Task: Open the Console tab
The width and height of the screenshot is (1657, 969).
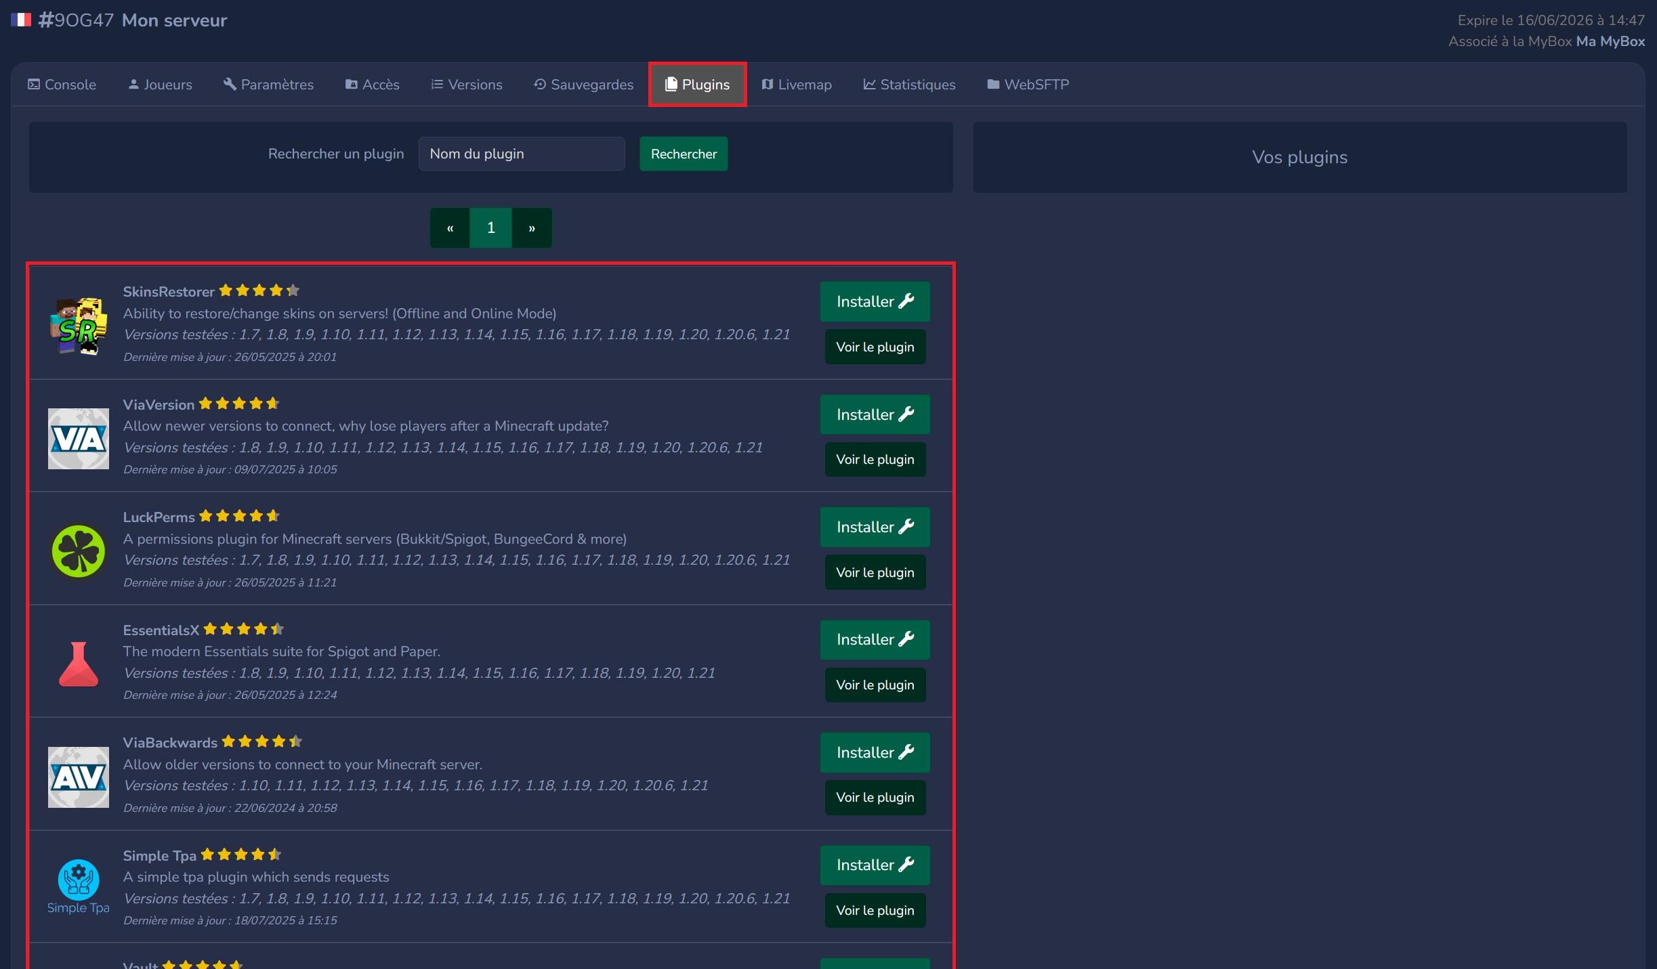Action: click(62, 85)
